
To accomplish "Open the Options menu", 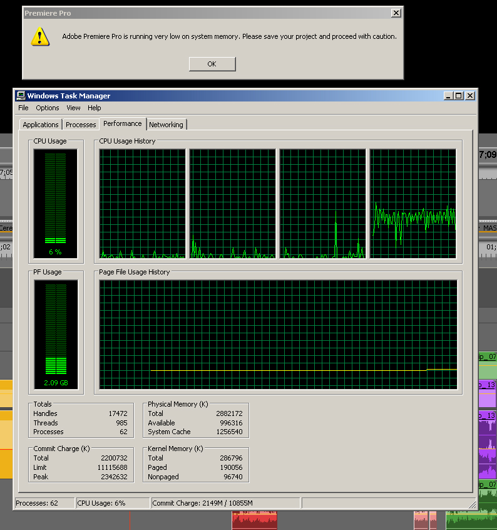I will click(48, 108).
